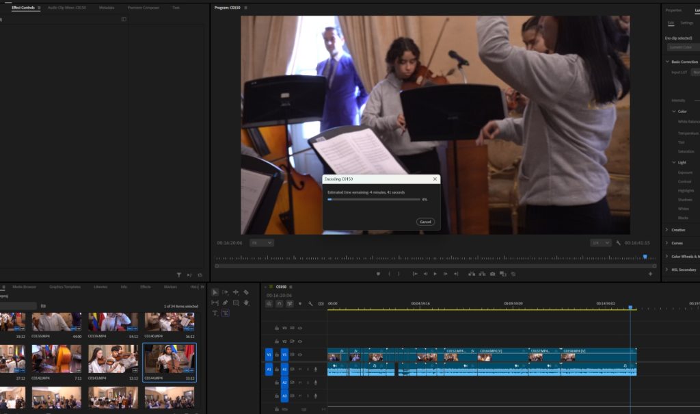Screen dimensions: 700x414
Task: Switch to the Media Browser tab
Action: (25, 287)
